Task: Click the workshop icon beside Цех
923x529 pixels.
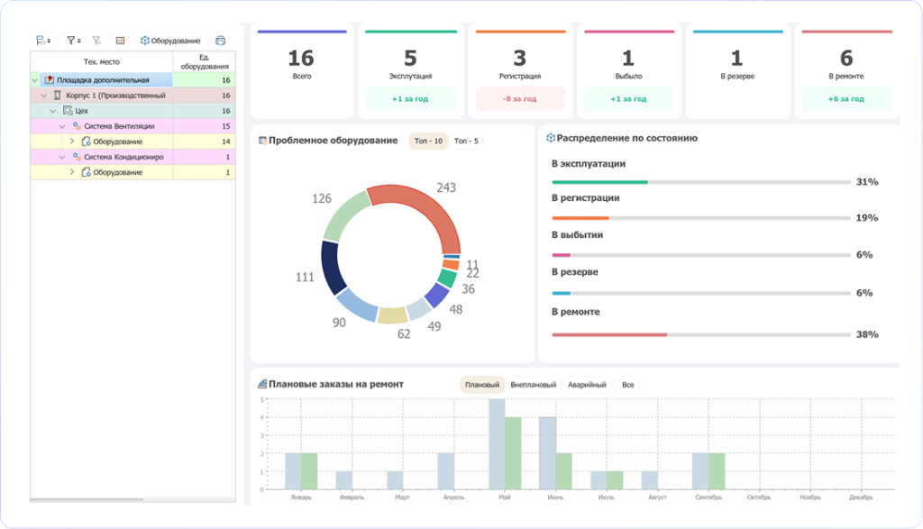Action: 68,111
